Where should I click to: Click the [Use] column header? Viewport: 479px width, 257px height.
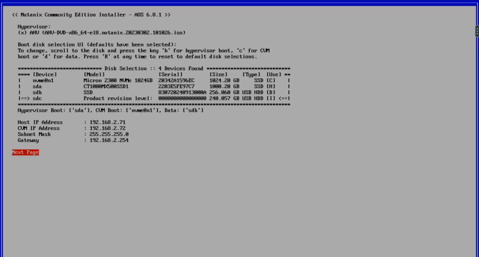tap(274, 74)
